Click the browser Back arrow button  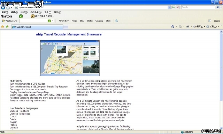click(3, 7)
